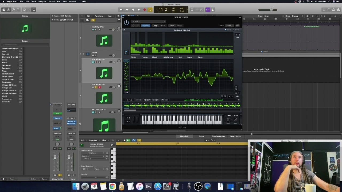The height and width of the screenshot is (192, 342).
Task: Click the Compare button in the plugin header
Action: point(146,26)
